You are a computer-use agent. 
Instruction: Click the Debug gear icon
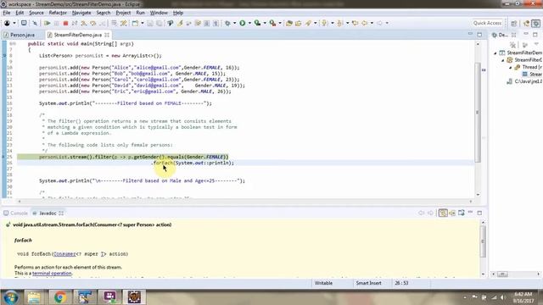point(227,23)
